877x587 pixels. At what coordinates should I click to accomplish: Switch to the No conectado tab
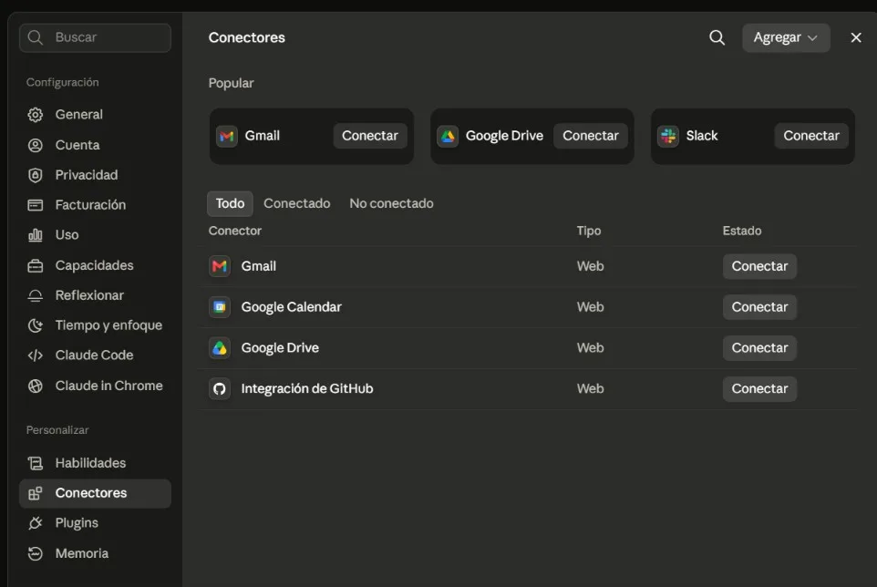coord(391,203)
